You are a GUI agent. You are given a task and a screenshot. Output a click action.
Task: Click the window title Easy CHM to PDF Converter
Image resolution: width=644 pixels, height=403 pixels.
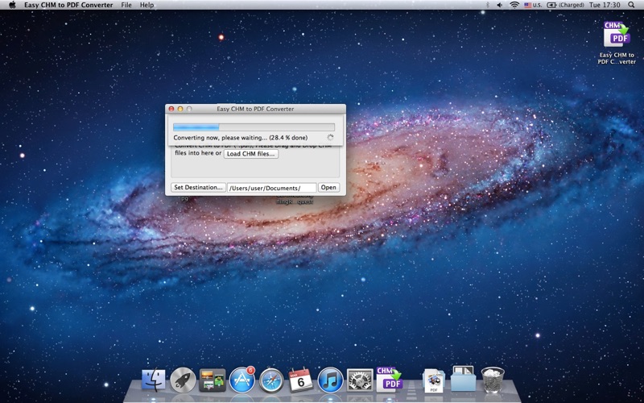tap(255, 109)
